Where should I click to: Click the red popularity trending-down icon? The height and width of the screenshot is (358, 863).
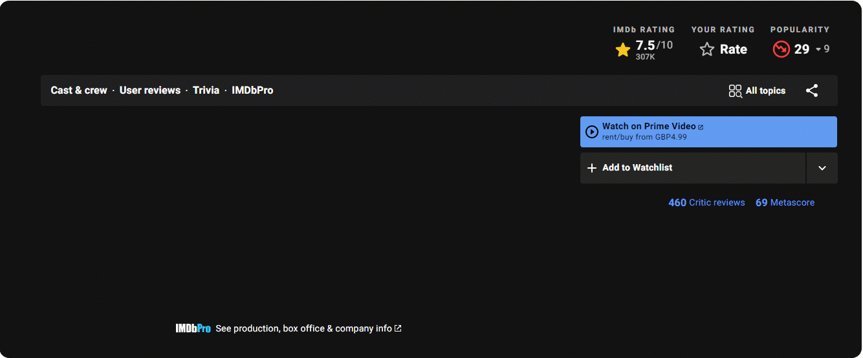pos(781,49)
